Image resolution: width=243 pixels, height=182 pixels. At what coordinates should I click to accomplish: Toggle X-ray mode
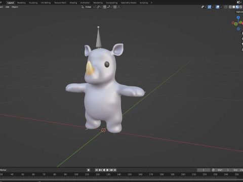click(226, 7)
